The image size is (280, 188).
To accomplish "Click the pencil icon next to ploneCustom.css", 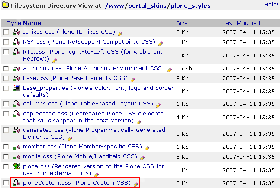I will coord(136,185).
